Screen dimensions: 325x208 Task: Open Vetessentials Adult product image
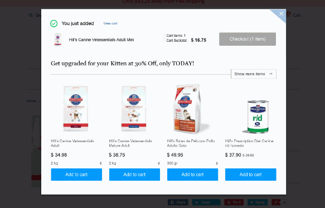tap(76, 108)
